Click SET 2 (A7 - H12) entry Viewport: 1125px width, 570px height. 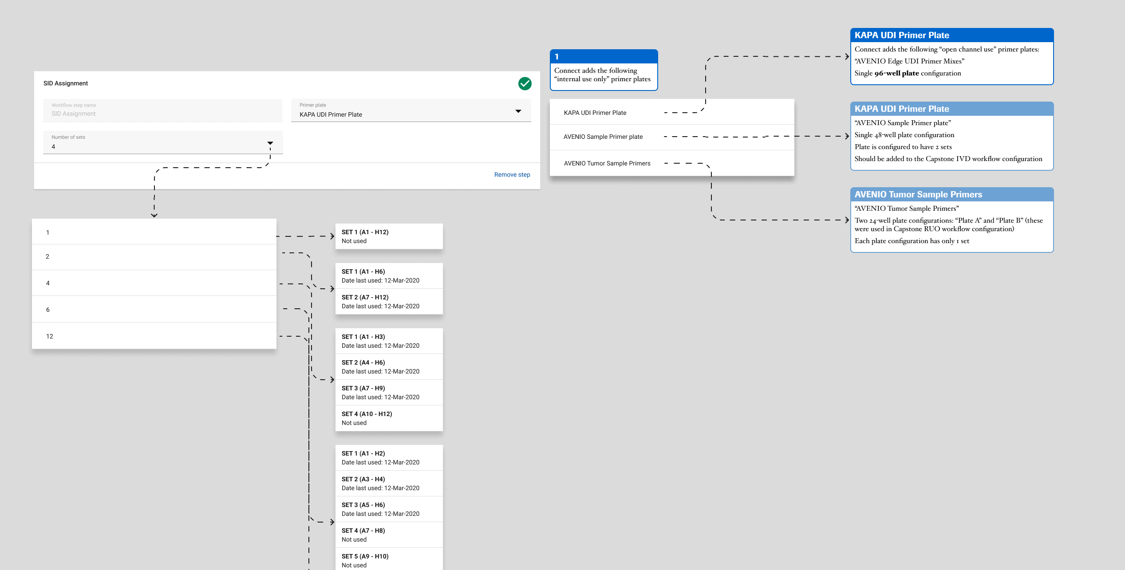point(389,301)
